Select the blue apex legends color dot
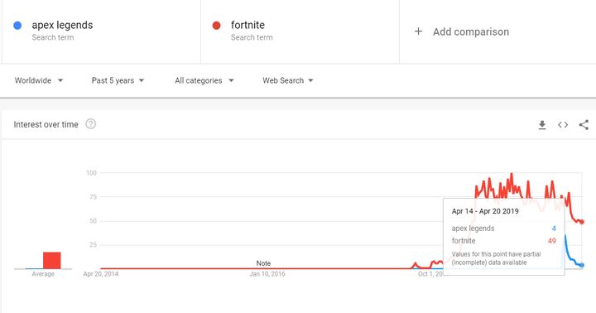 17,26
